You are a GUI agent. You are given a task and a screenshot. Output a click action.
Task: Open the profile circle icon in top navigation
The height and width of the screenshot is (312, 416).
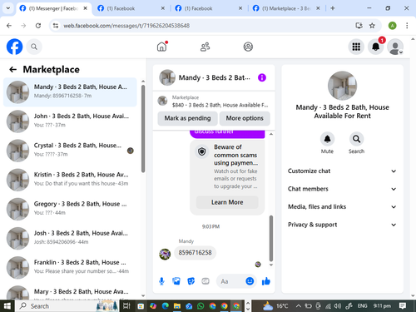pyautogui.click(x=248, y=47)
